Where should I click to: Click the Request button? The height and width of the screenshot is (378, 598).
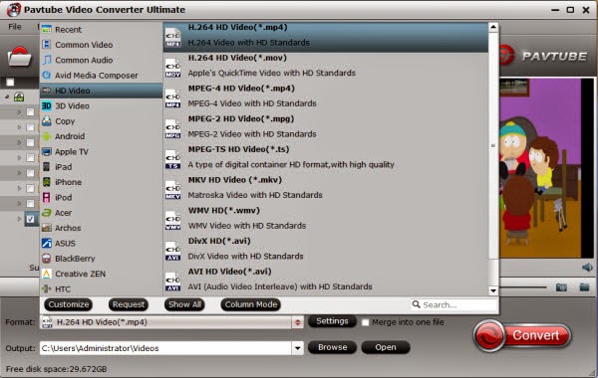point(129,304)
